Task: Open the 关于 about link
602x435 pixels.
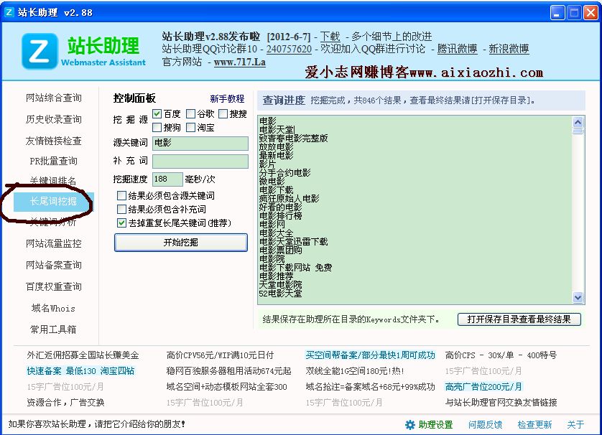Action: [x=576, y=425]
